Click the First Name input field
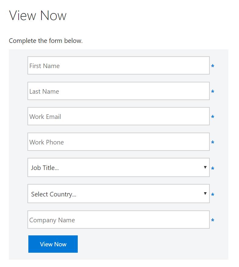This screenshot has height=267, width=239. pyautogui.click(x=118, y=65)
